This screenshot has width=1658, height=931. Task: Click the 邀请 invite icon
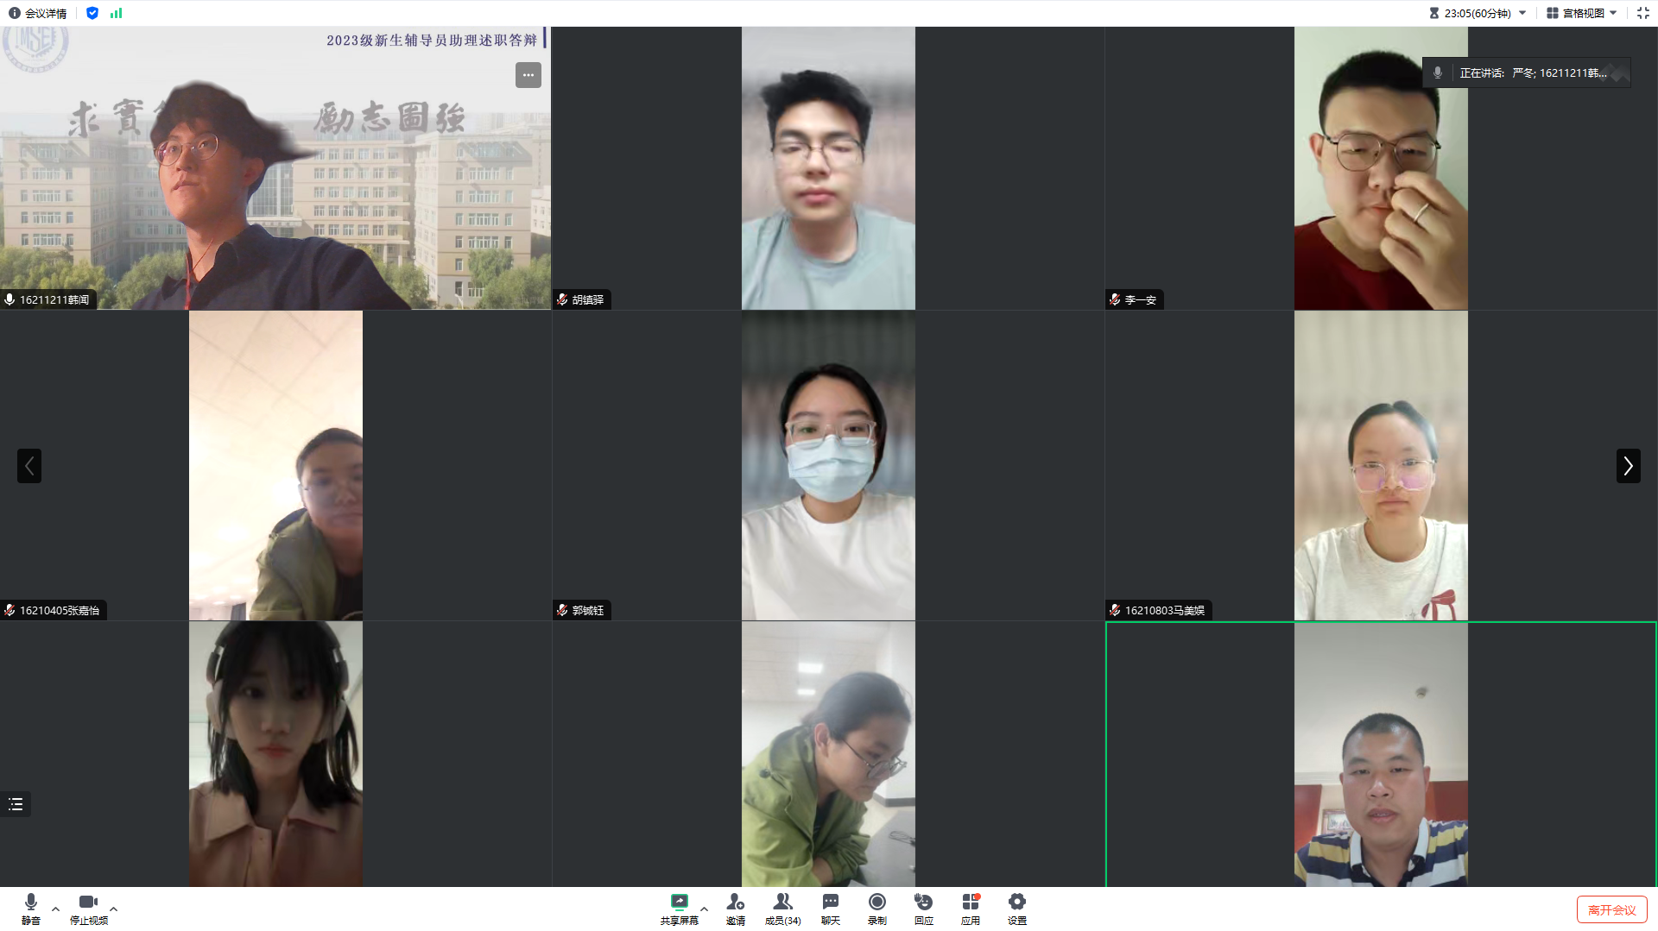click(736, 908)
